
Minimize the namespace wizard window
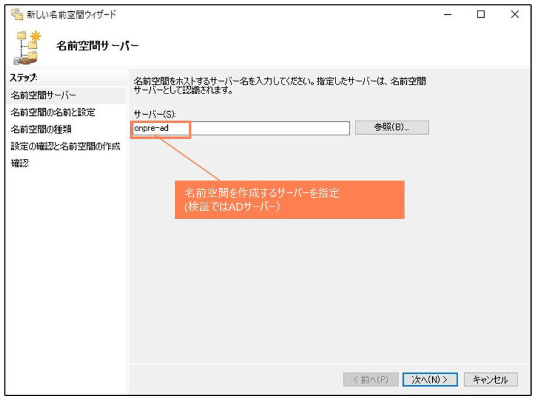[x=447, y=14]
